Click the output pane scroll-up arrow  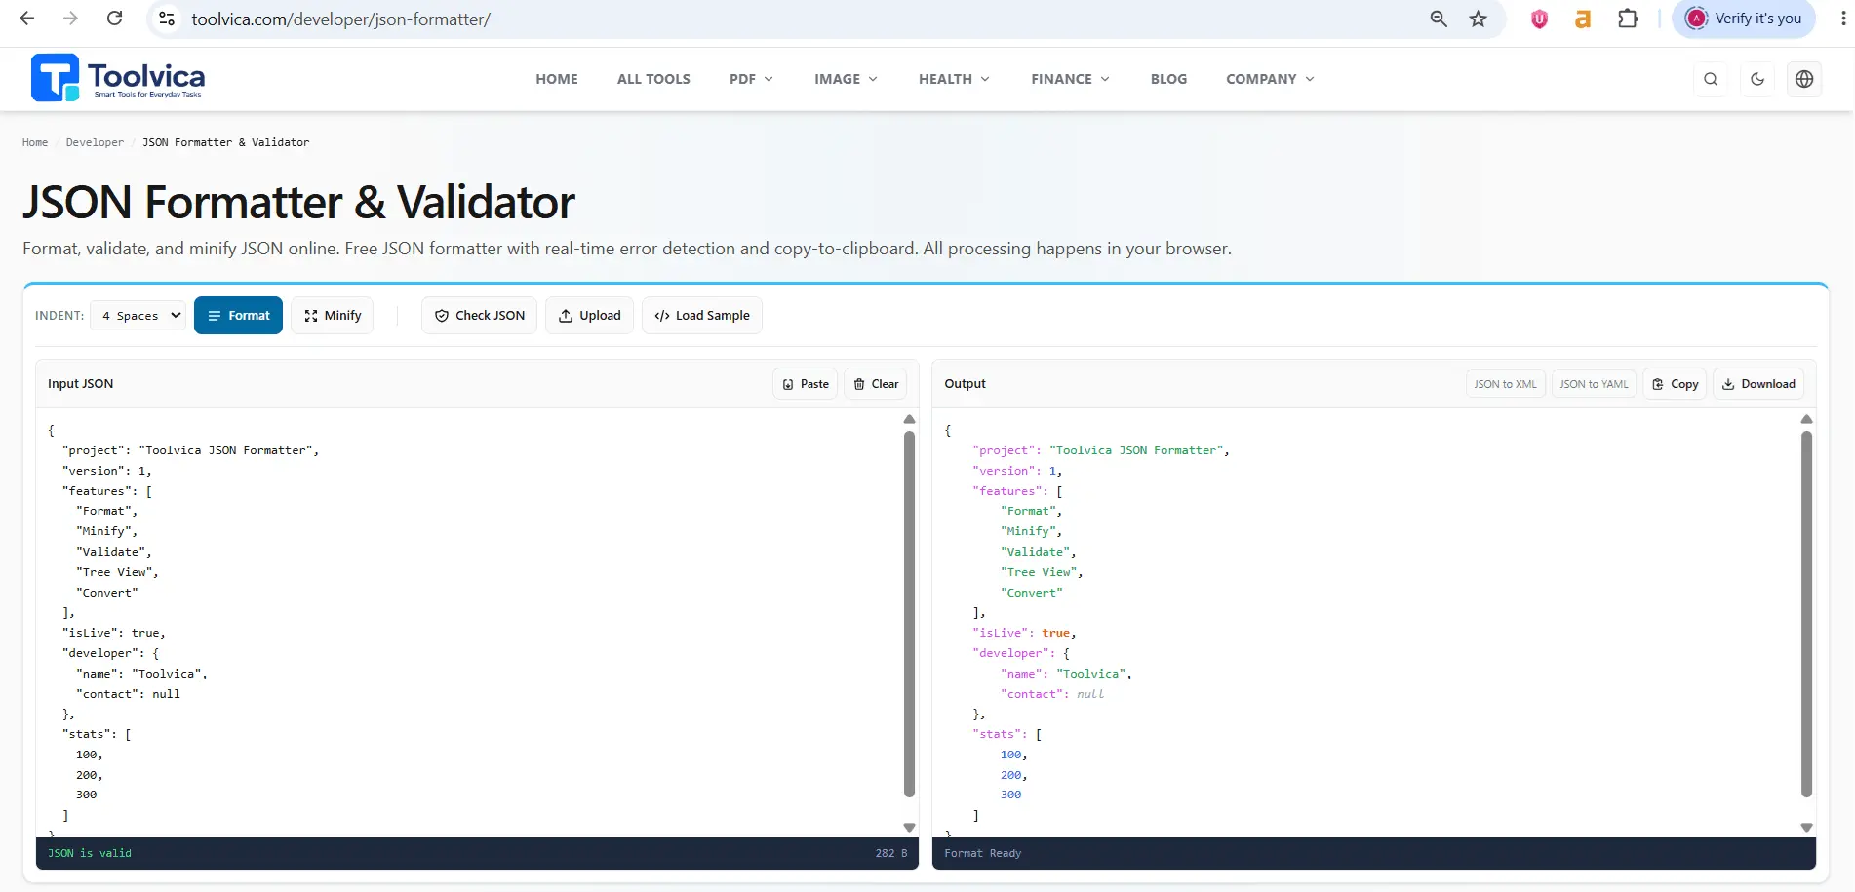point(1806,419)
